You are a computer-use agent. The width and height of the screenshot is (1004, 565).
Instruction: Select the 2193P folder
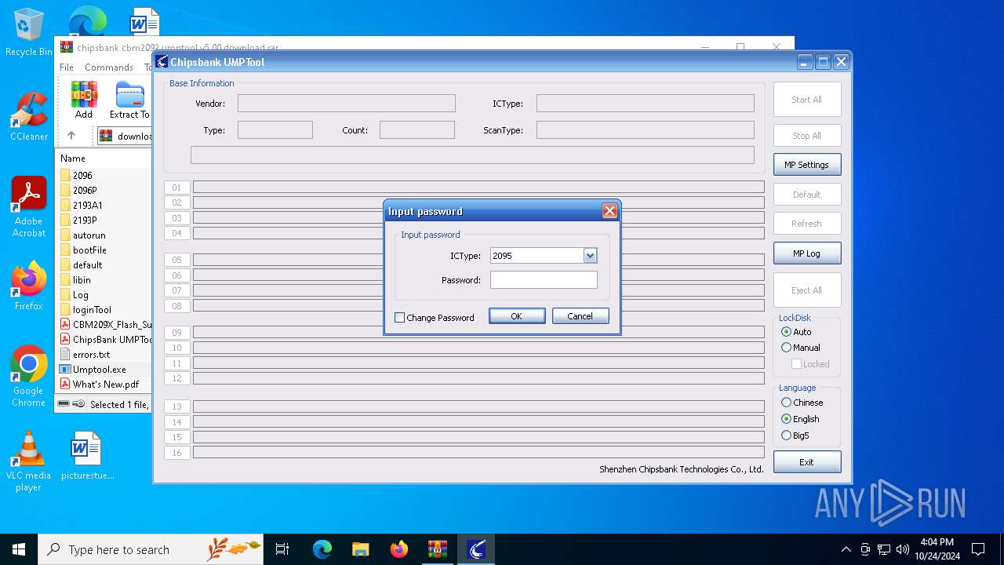tap(85, 221)
